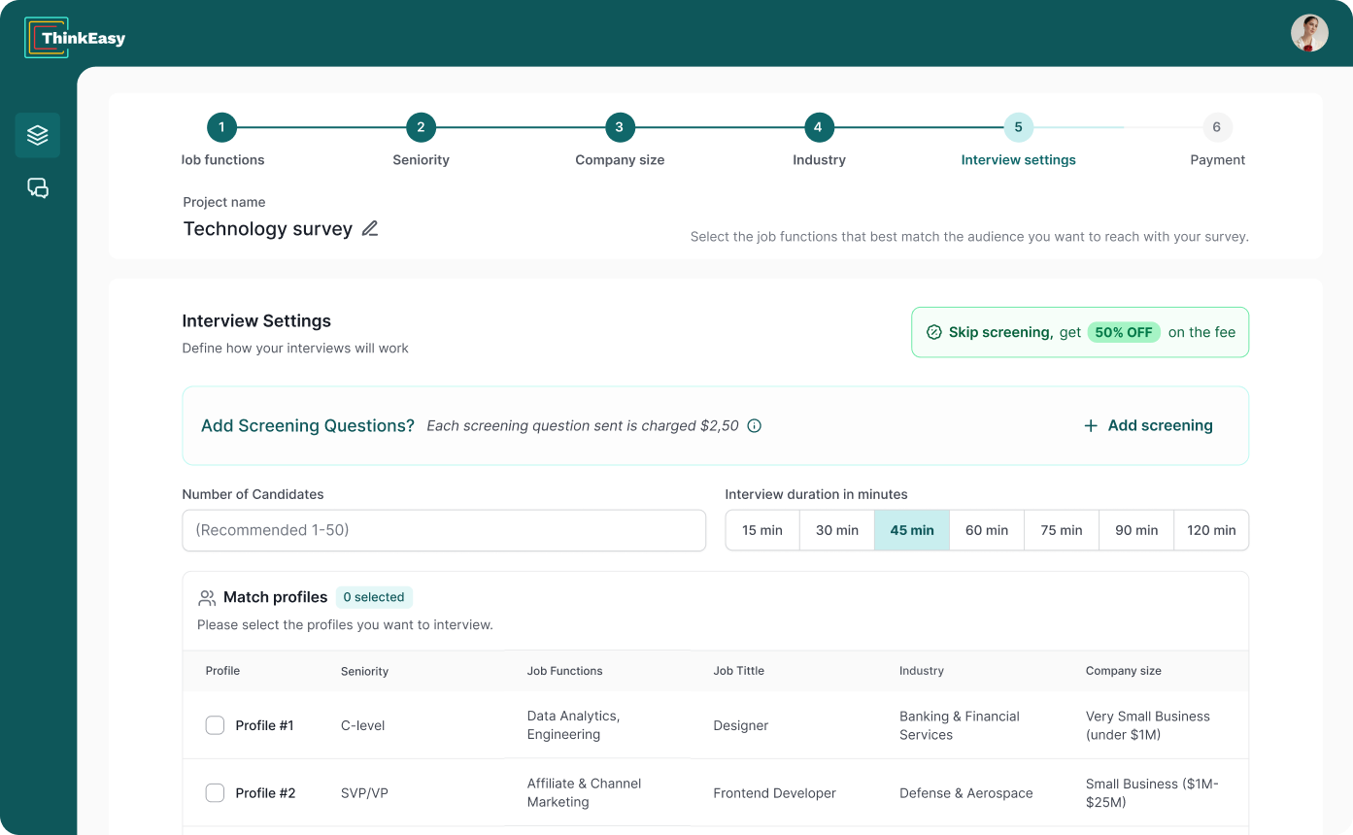
Task: Click 'Frontend Developer' job title cell
Action: click(774, 793)
